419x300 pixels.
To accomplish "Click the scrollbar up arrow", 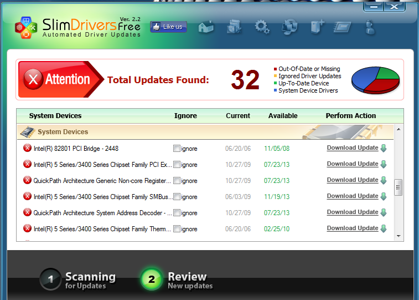I will tap(399, 129).
